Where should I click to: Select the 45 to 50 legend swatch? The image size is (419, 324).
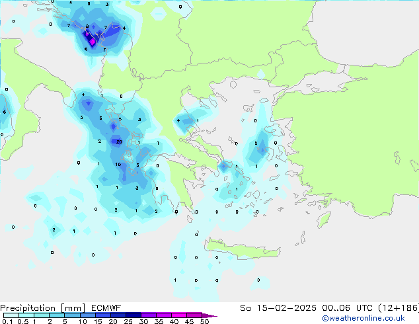click(x=194, y=315)
